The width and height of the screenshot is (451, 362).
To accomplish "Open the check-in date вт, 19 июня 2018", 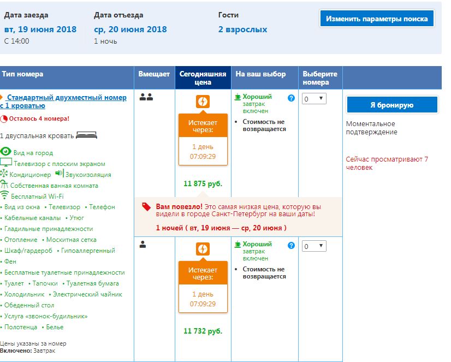I will pyautogui.click(x=40, y=29).
